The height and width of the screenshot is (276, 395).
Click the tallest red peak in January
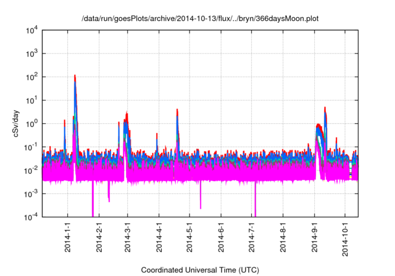[x=75, y=78]
